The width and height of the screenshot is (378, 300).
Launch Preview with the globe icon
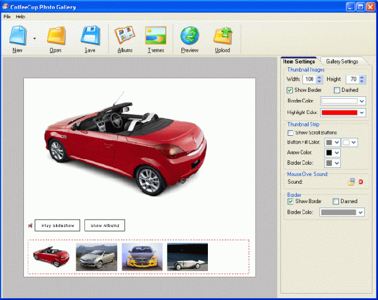(x=189, y=36)
